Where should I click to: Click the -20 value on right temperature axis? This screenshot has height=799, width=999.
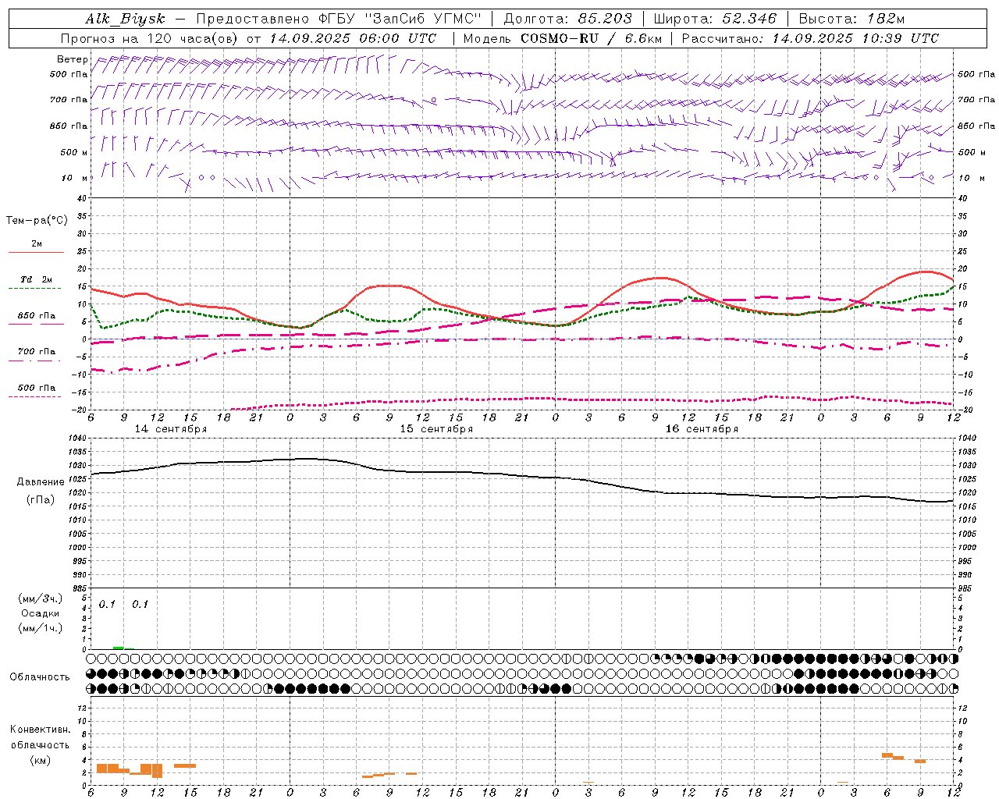[x=964, y=410]
